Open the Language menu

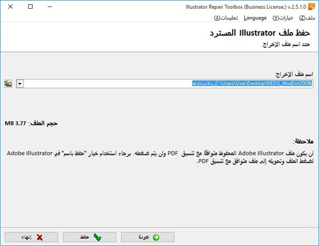point(255,18)
